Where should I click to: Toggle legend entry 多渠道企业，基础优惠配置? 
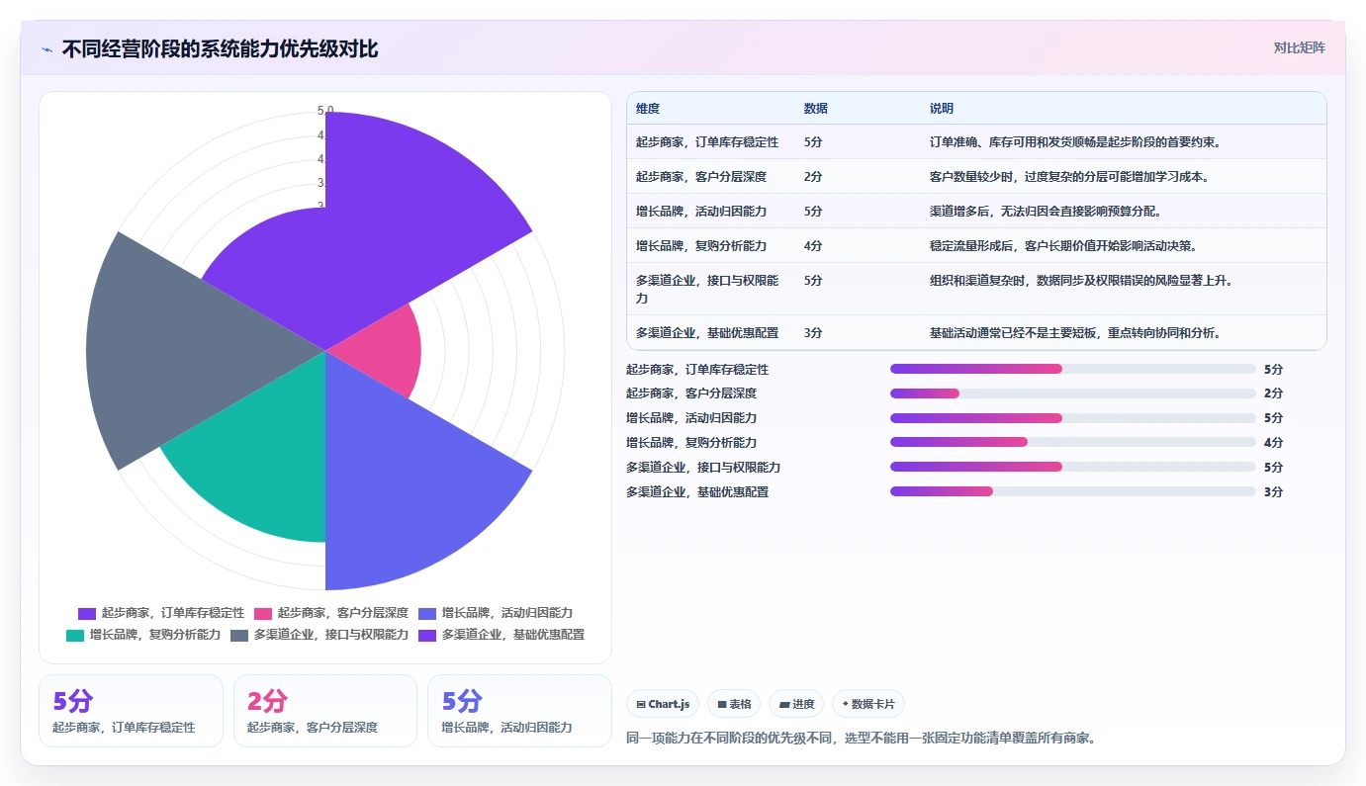coord(501,635)
